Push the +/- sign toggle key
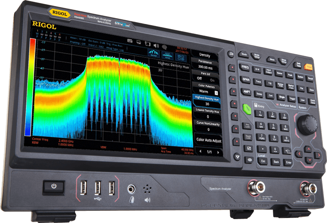The image size is (327, 223). pos(287,151)
